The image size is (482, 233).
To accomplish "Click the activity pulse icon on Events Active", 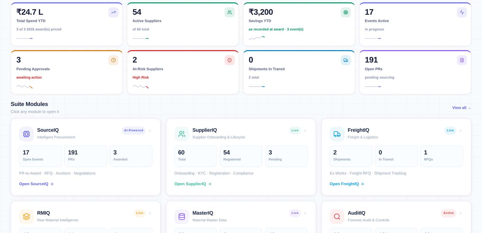I will point(462,12).
